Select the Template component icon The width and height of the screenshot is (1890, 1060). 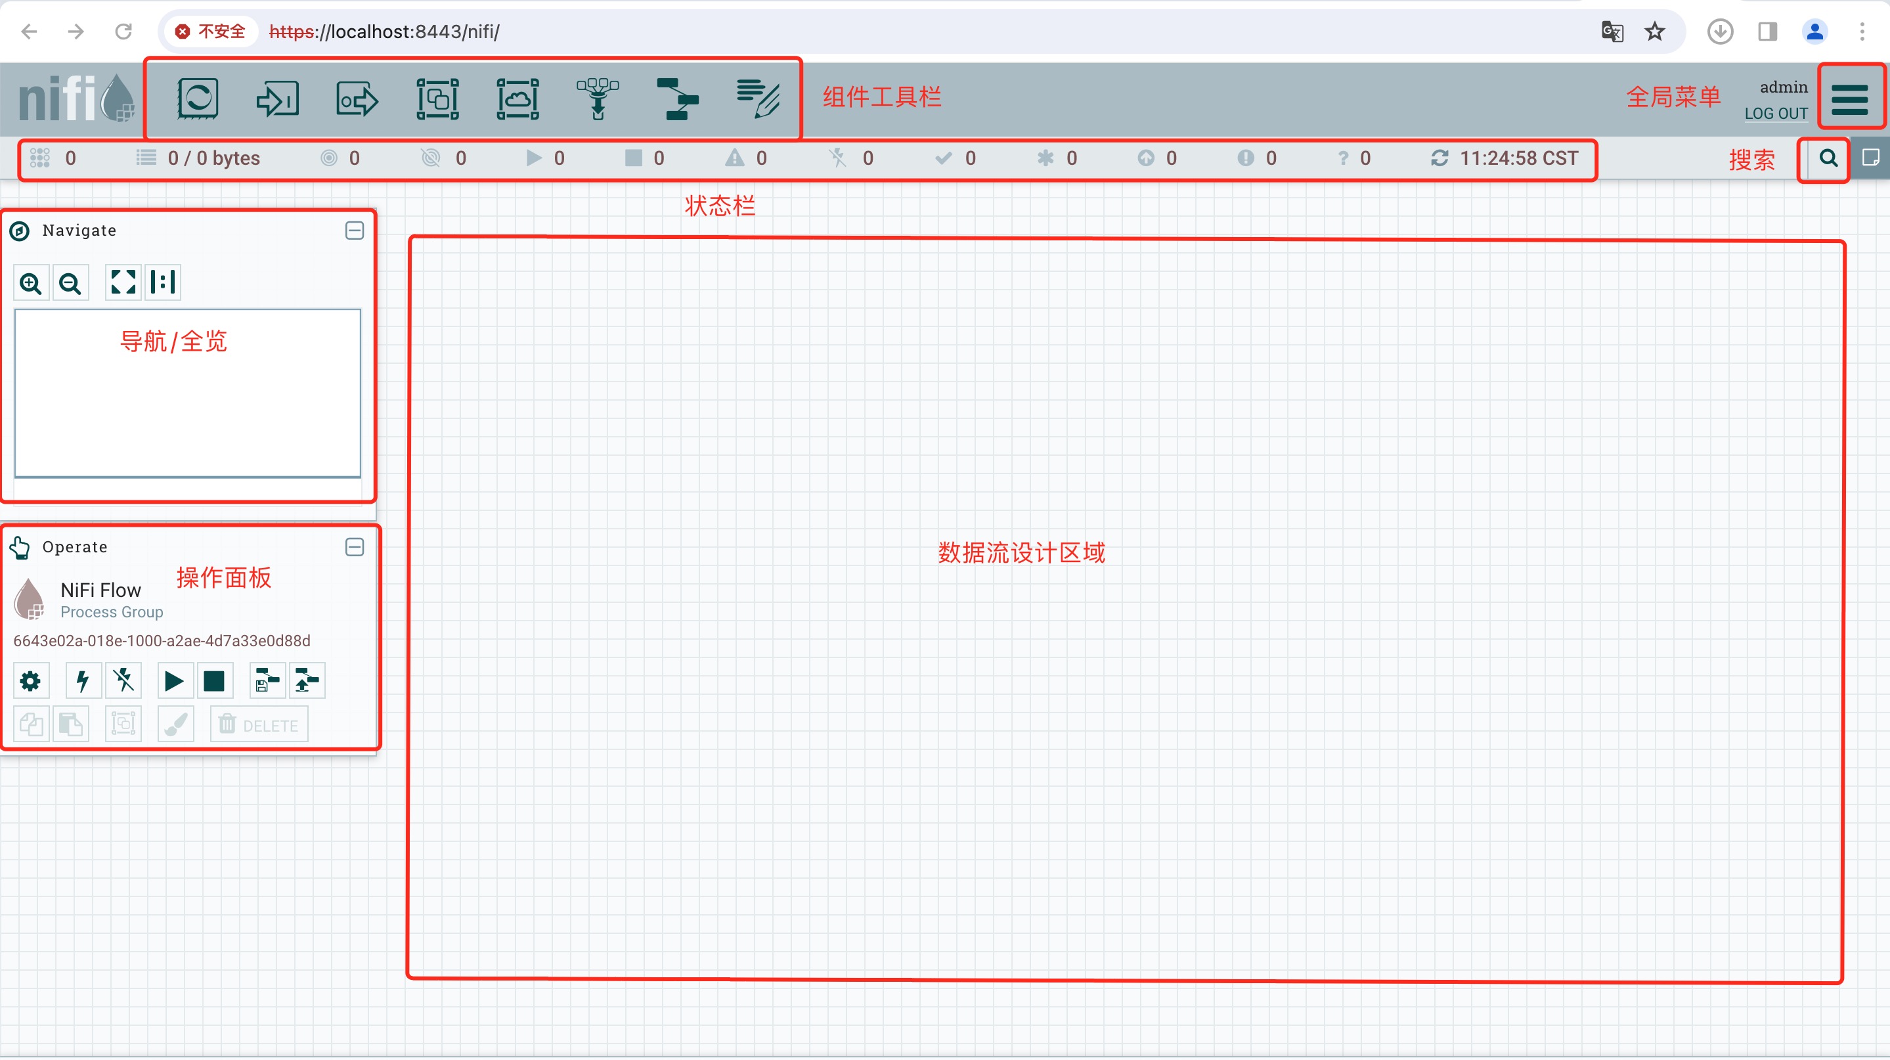pos(676,99)
